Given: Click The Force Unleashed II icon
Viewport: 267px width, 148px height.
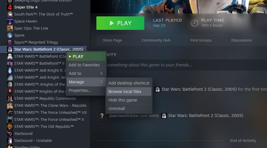Looking at the screenshot, I should (x=10, y=120).
